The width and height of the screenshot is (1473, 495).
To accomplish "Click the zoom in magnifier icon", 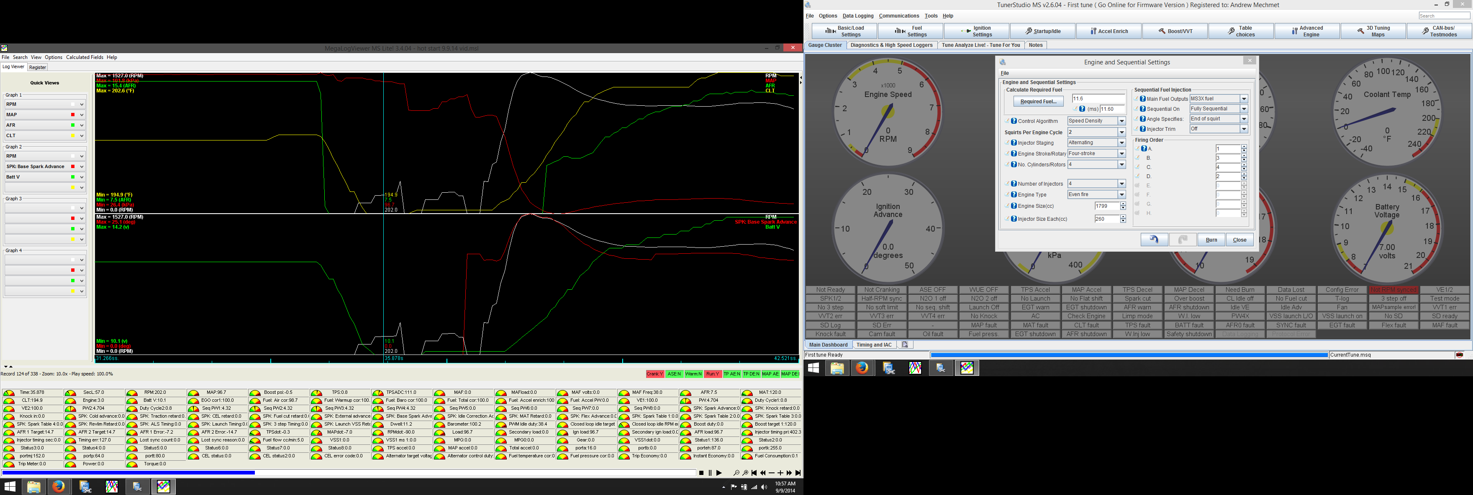I will pyautogui.click(x=746, y=473).
